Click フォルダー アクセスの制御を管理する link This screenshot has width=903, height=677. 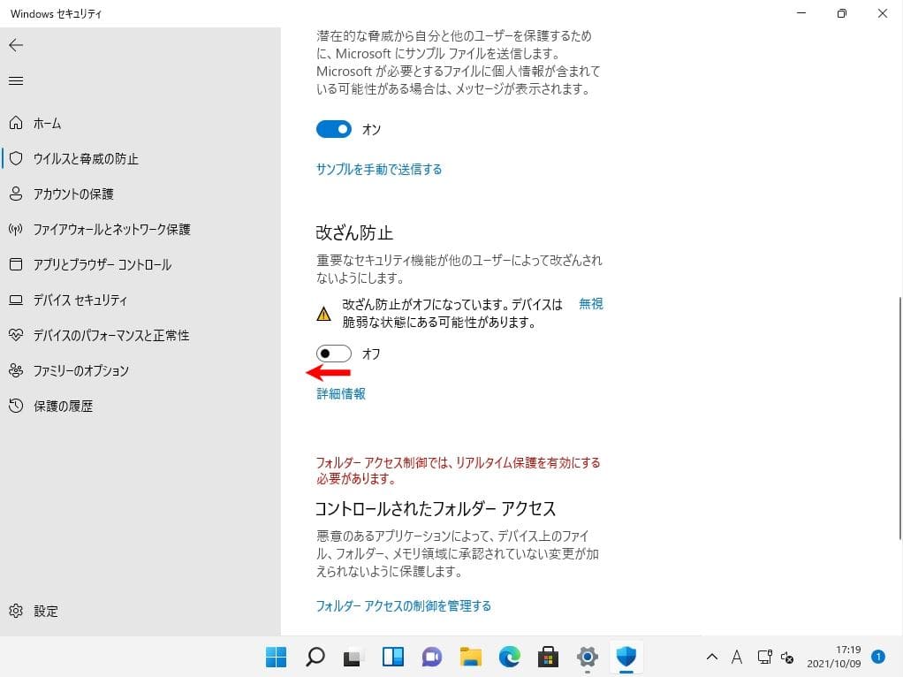403,605
